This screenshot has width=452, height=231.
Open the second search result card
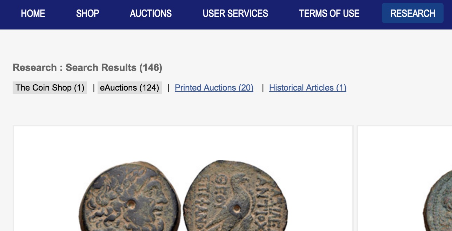click(404, 176)
